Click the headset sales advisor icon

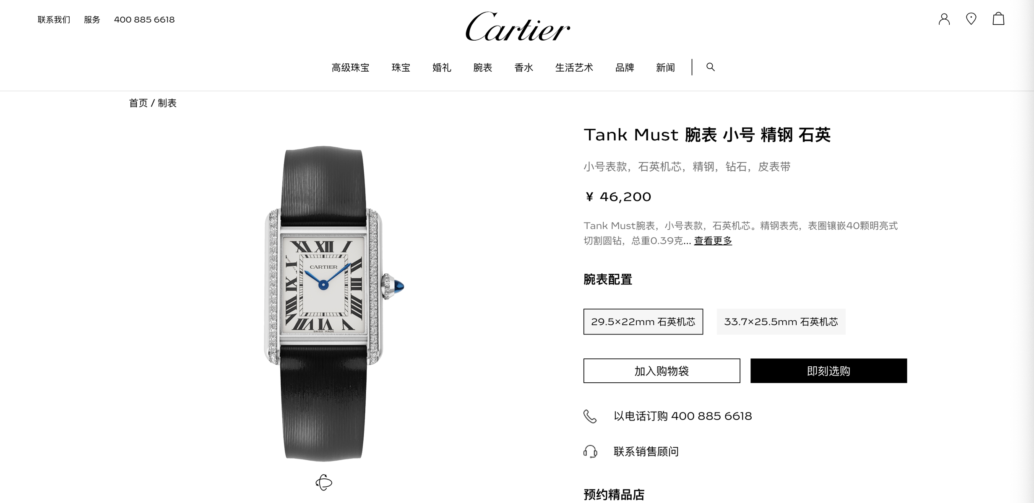pos(590,451)
